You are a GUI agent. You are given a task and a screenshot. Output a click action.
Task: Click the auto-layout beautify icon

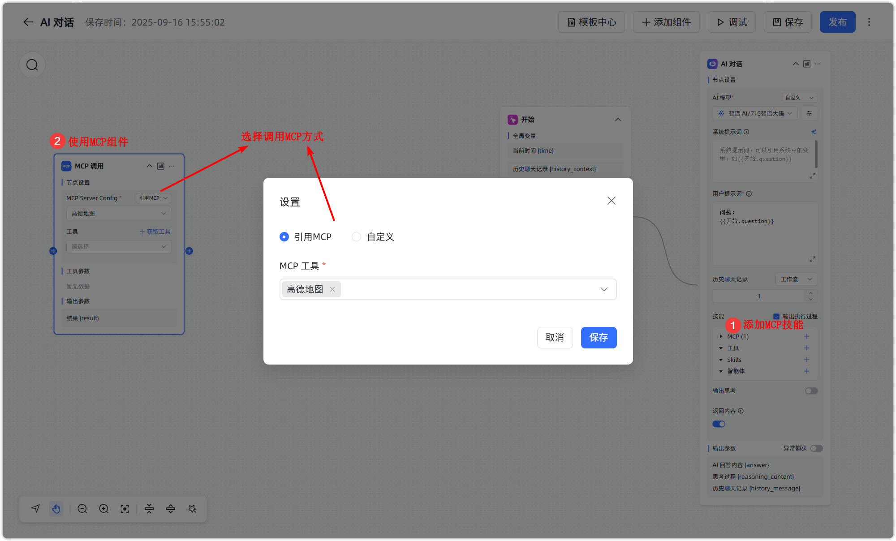point(193,509)
